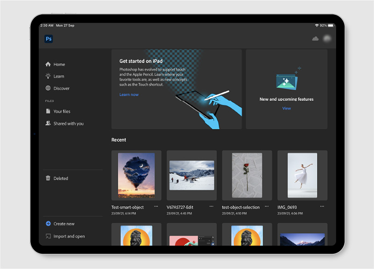
Task: Click the Create new button label
Action: point(64,224)
